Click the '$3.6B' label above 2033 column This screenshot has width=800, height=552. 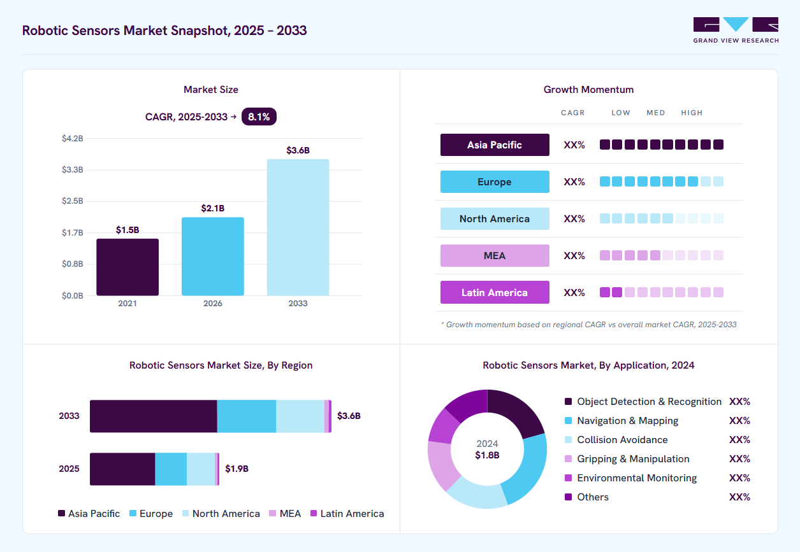tap(298, 150)
